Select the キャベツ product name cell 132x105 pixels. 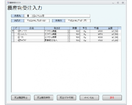pyautogui.click(x=32, y=31)
